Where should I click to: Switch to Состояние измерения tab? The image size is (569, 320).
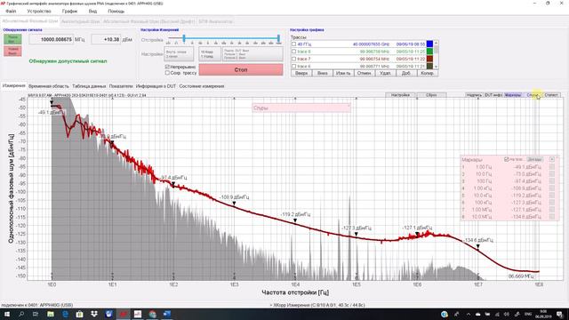(202, 86)
